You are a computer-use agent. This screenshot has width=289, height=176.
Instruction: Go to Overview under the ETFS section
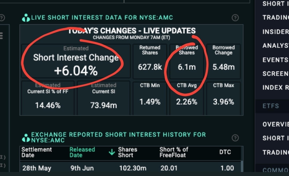(x=275, y=124)
